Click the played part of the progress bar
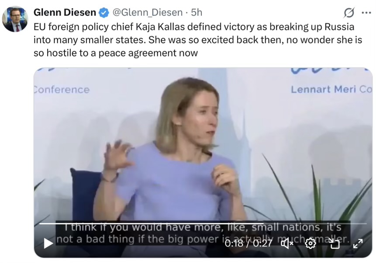 [x=151, y=223]
